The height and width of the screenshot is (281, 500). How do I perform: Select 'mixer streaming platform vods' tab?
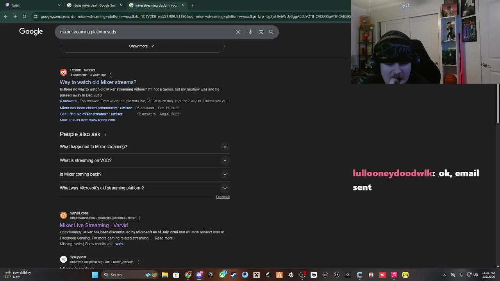[156, 5]
